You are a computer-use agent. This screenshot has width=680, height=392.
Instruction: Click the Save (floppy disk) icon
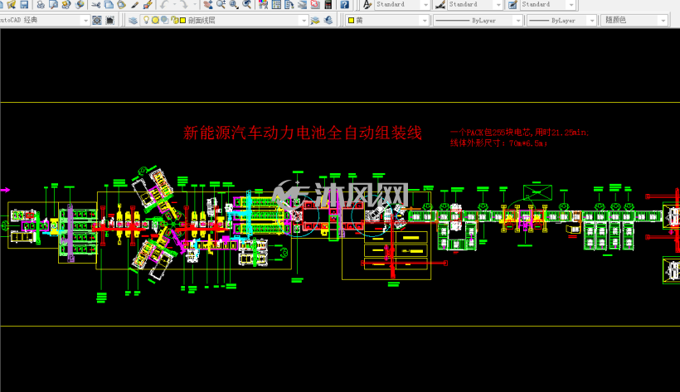pos(24,4)
